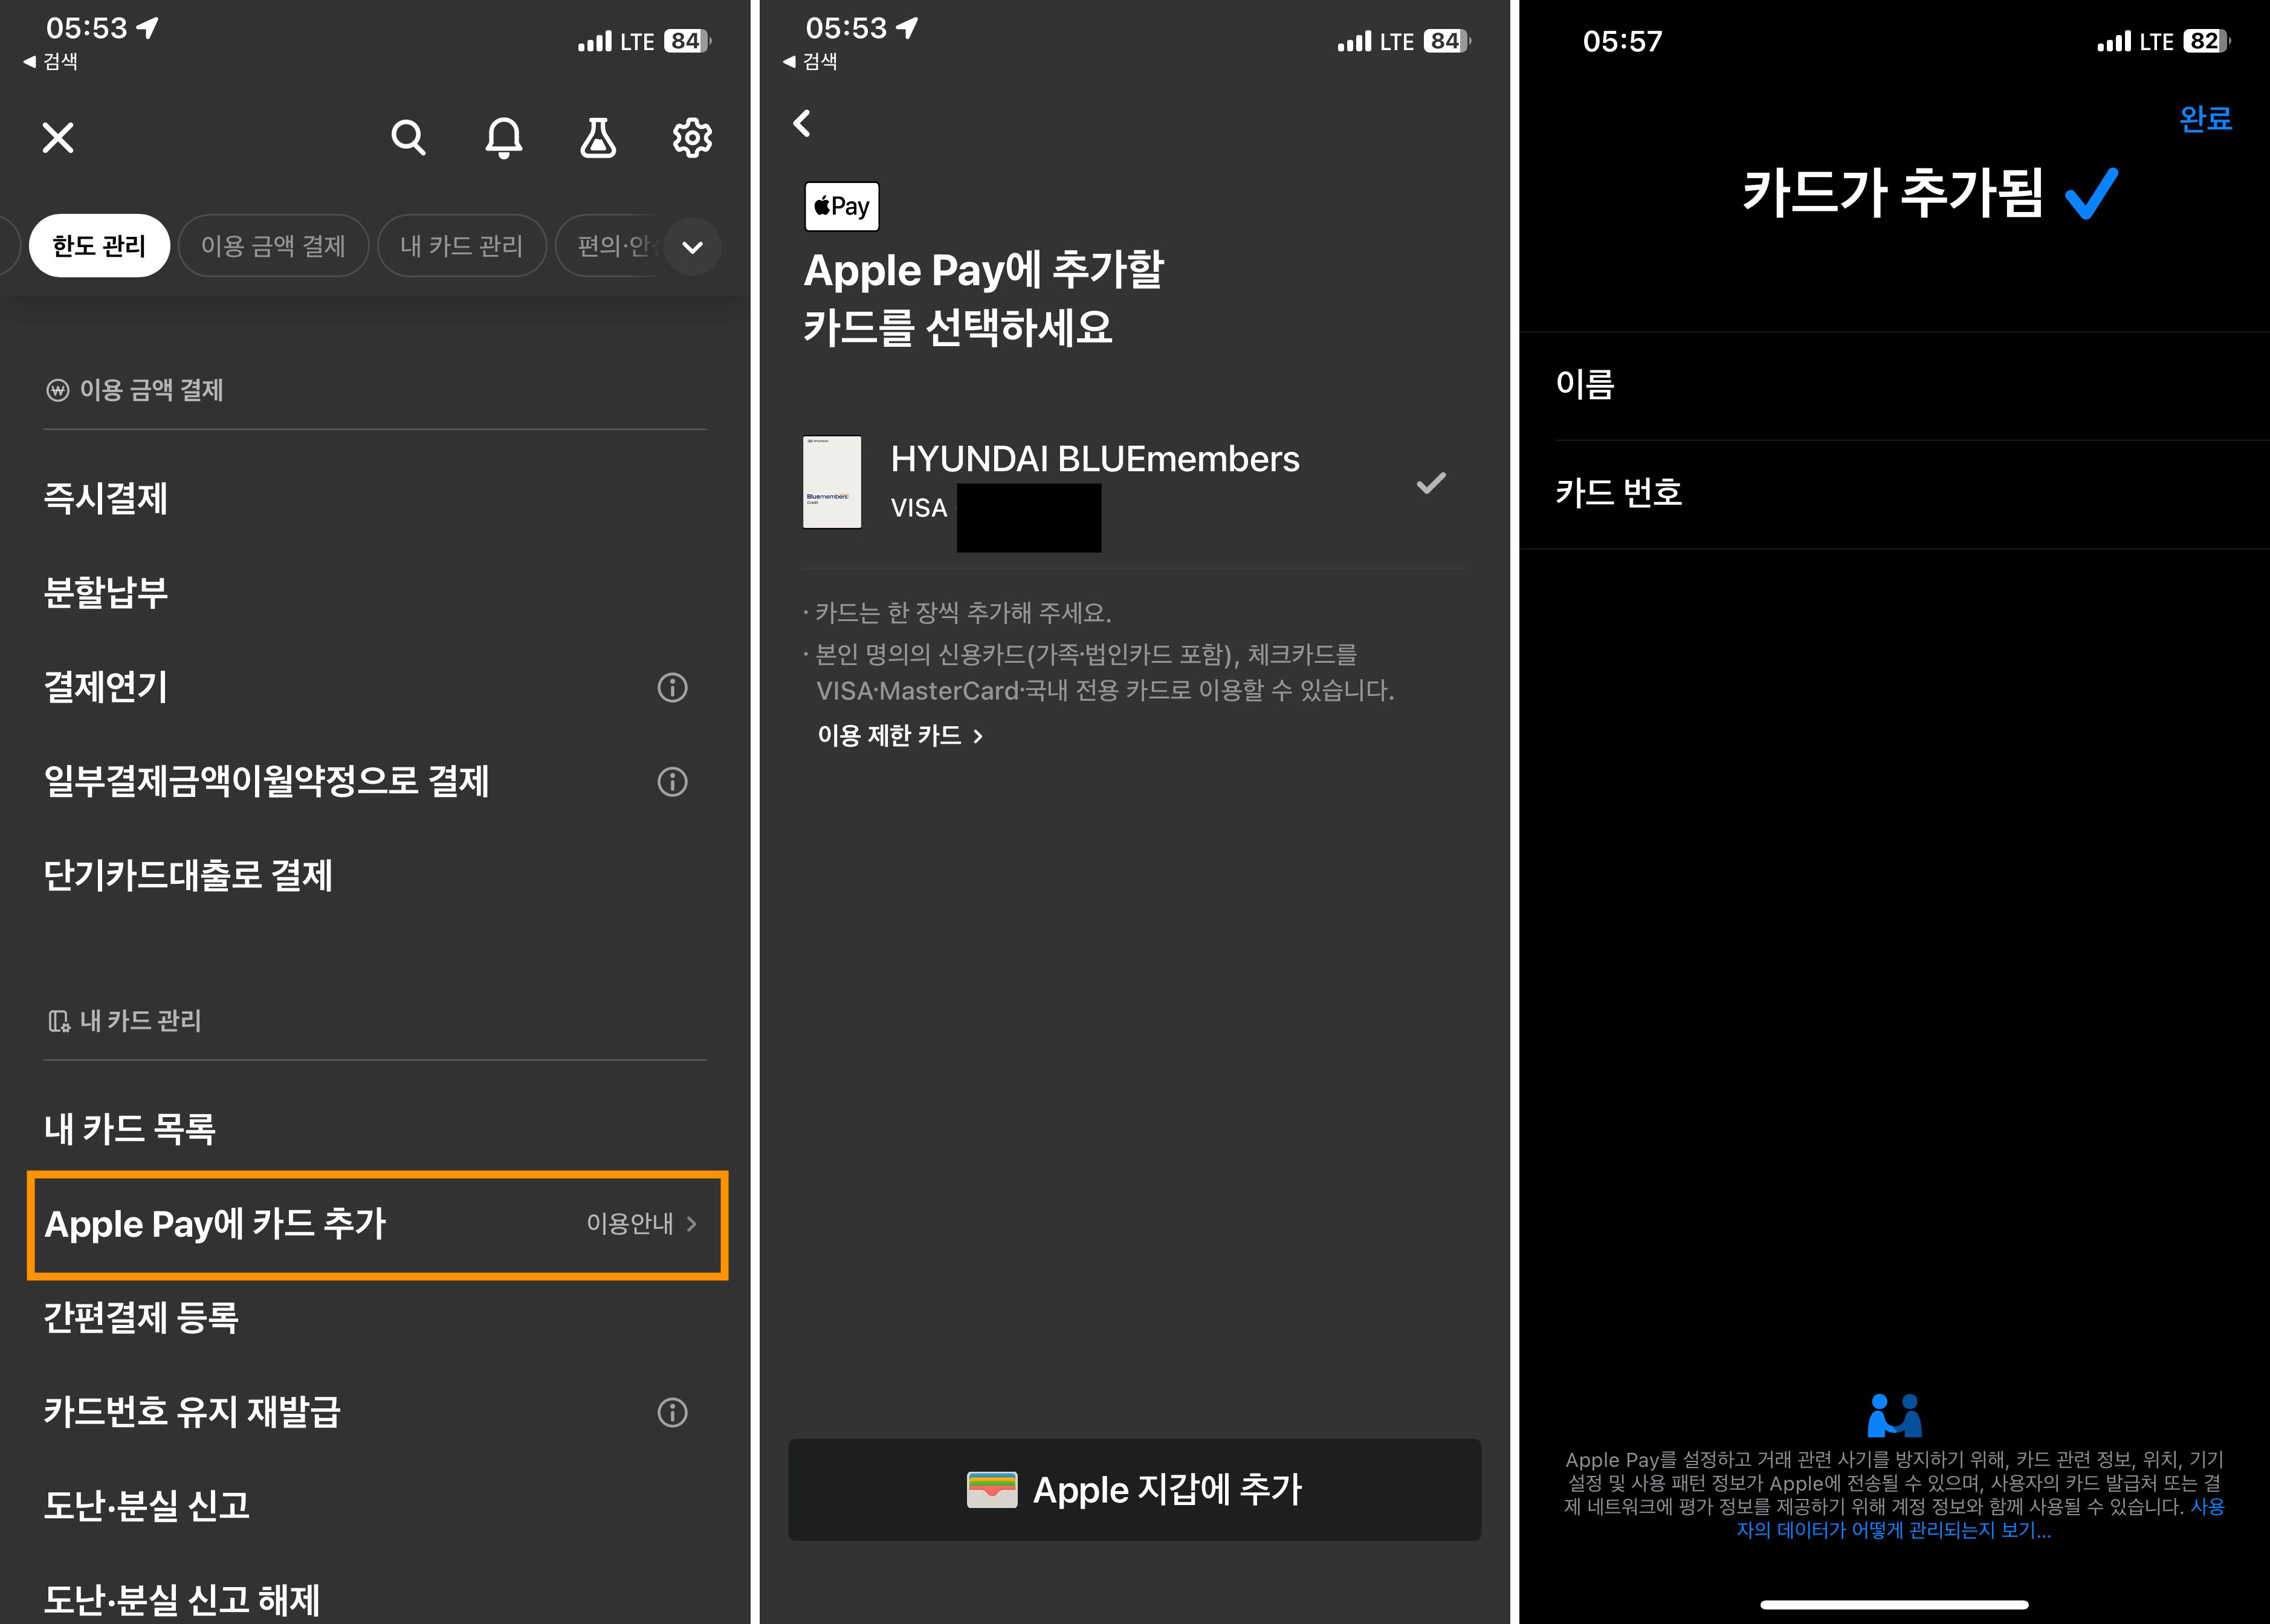The height and width of the screenshot is (1624, 2270).
Task: Select the 내 카드 관리 tab
Action: click(461, 245)
